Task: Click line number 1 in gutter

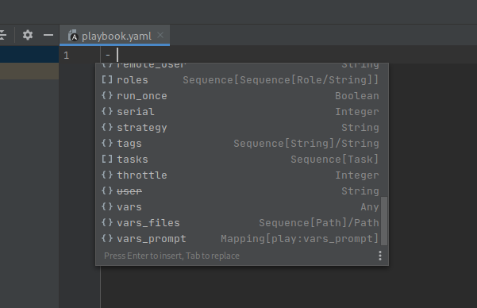Action: [67, 56]
